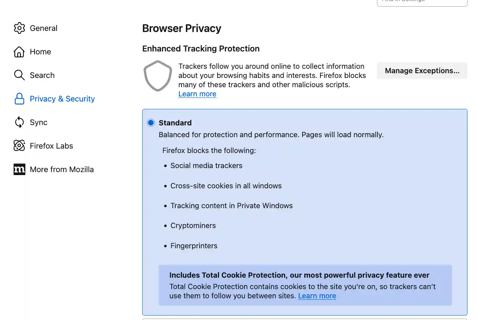This screenshot has width=477, height=320.
Task: Select Standard to balance protection and performance
Action: pos(175,122)
